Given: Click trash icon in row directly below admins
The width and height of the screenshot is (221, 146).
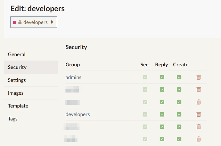Looking at the screenshot, I should click(199, 90).
